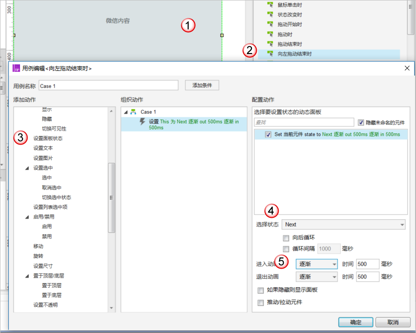The width and height of the screenshot is (416, 333).
Task: Enable the 向后循环 checkbox
Action: [286, 238]
